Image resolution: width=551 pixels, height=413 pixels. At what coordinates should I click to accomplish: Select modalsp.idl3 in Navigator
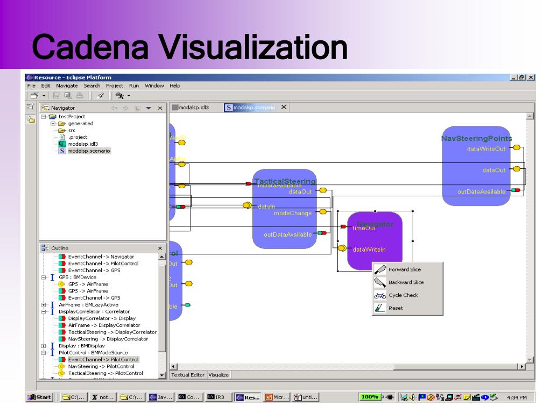point(83,144)
